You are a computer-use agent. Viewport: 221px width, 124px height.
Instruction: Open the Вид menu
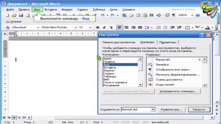(x=37, y=10)
